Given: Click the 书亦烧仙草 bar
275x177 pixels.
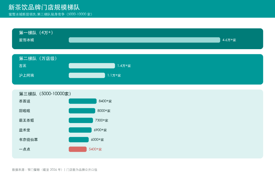Looking at the screenshot, I should pyautogui.click(x=79, y=140).
